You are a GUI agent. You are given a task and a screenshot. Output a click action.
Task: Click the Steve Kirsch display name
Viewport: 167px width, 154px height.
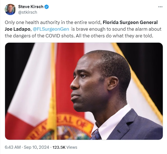click(x=31, y=7)
